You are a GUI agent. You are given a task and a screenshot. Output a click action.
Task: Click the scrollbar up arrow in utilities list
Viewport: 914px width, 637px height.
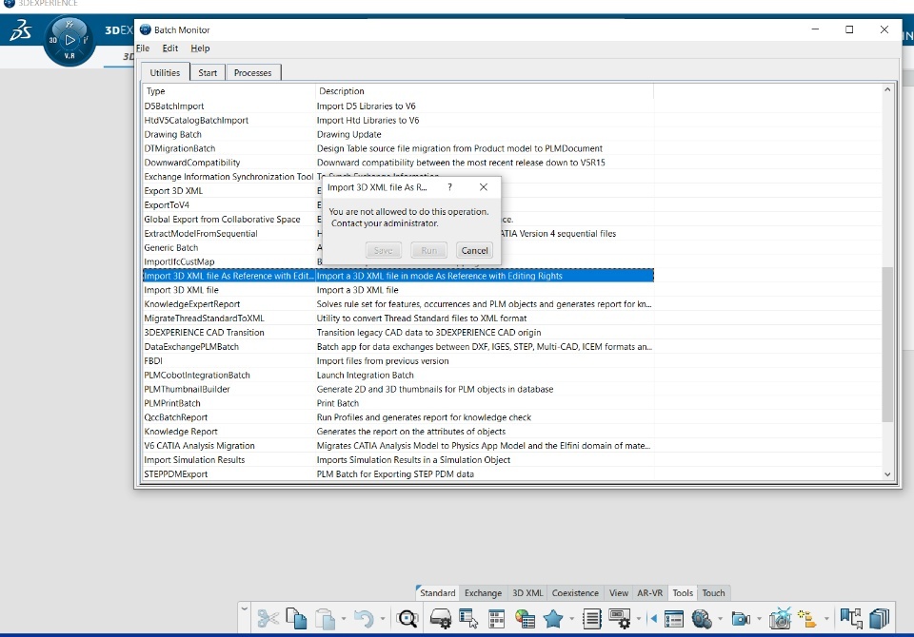pyautogui.click(x=887, y=89)
